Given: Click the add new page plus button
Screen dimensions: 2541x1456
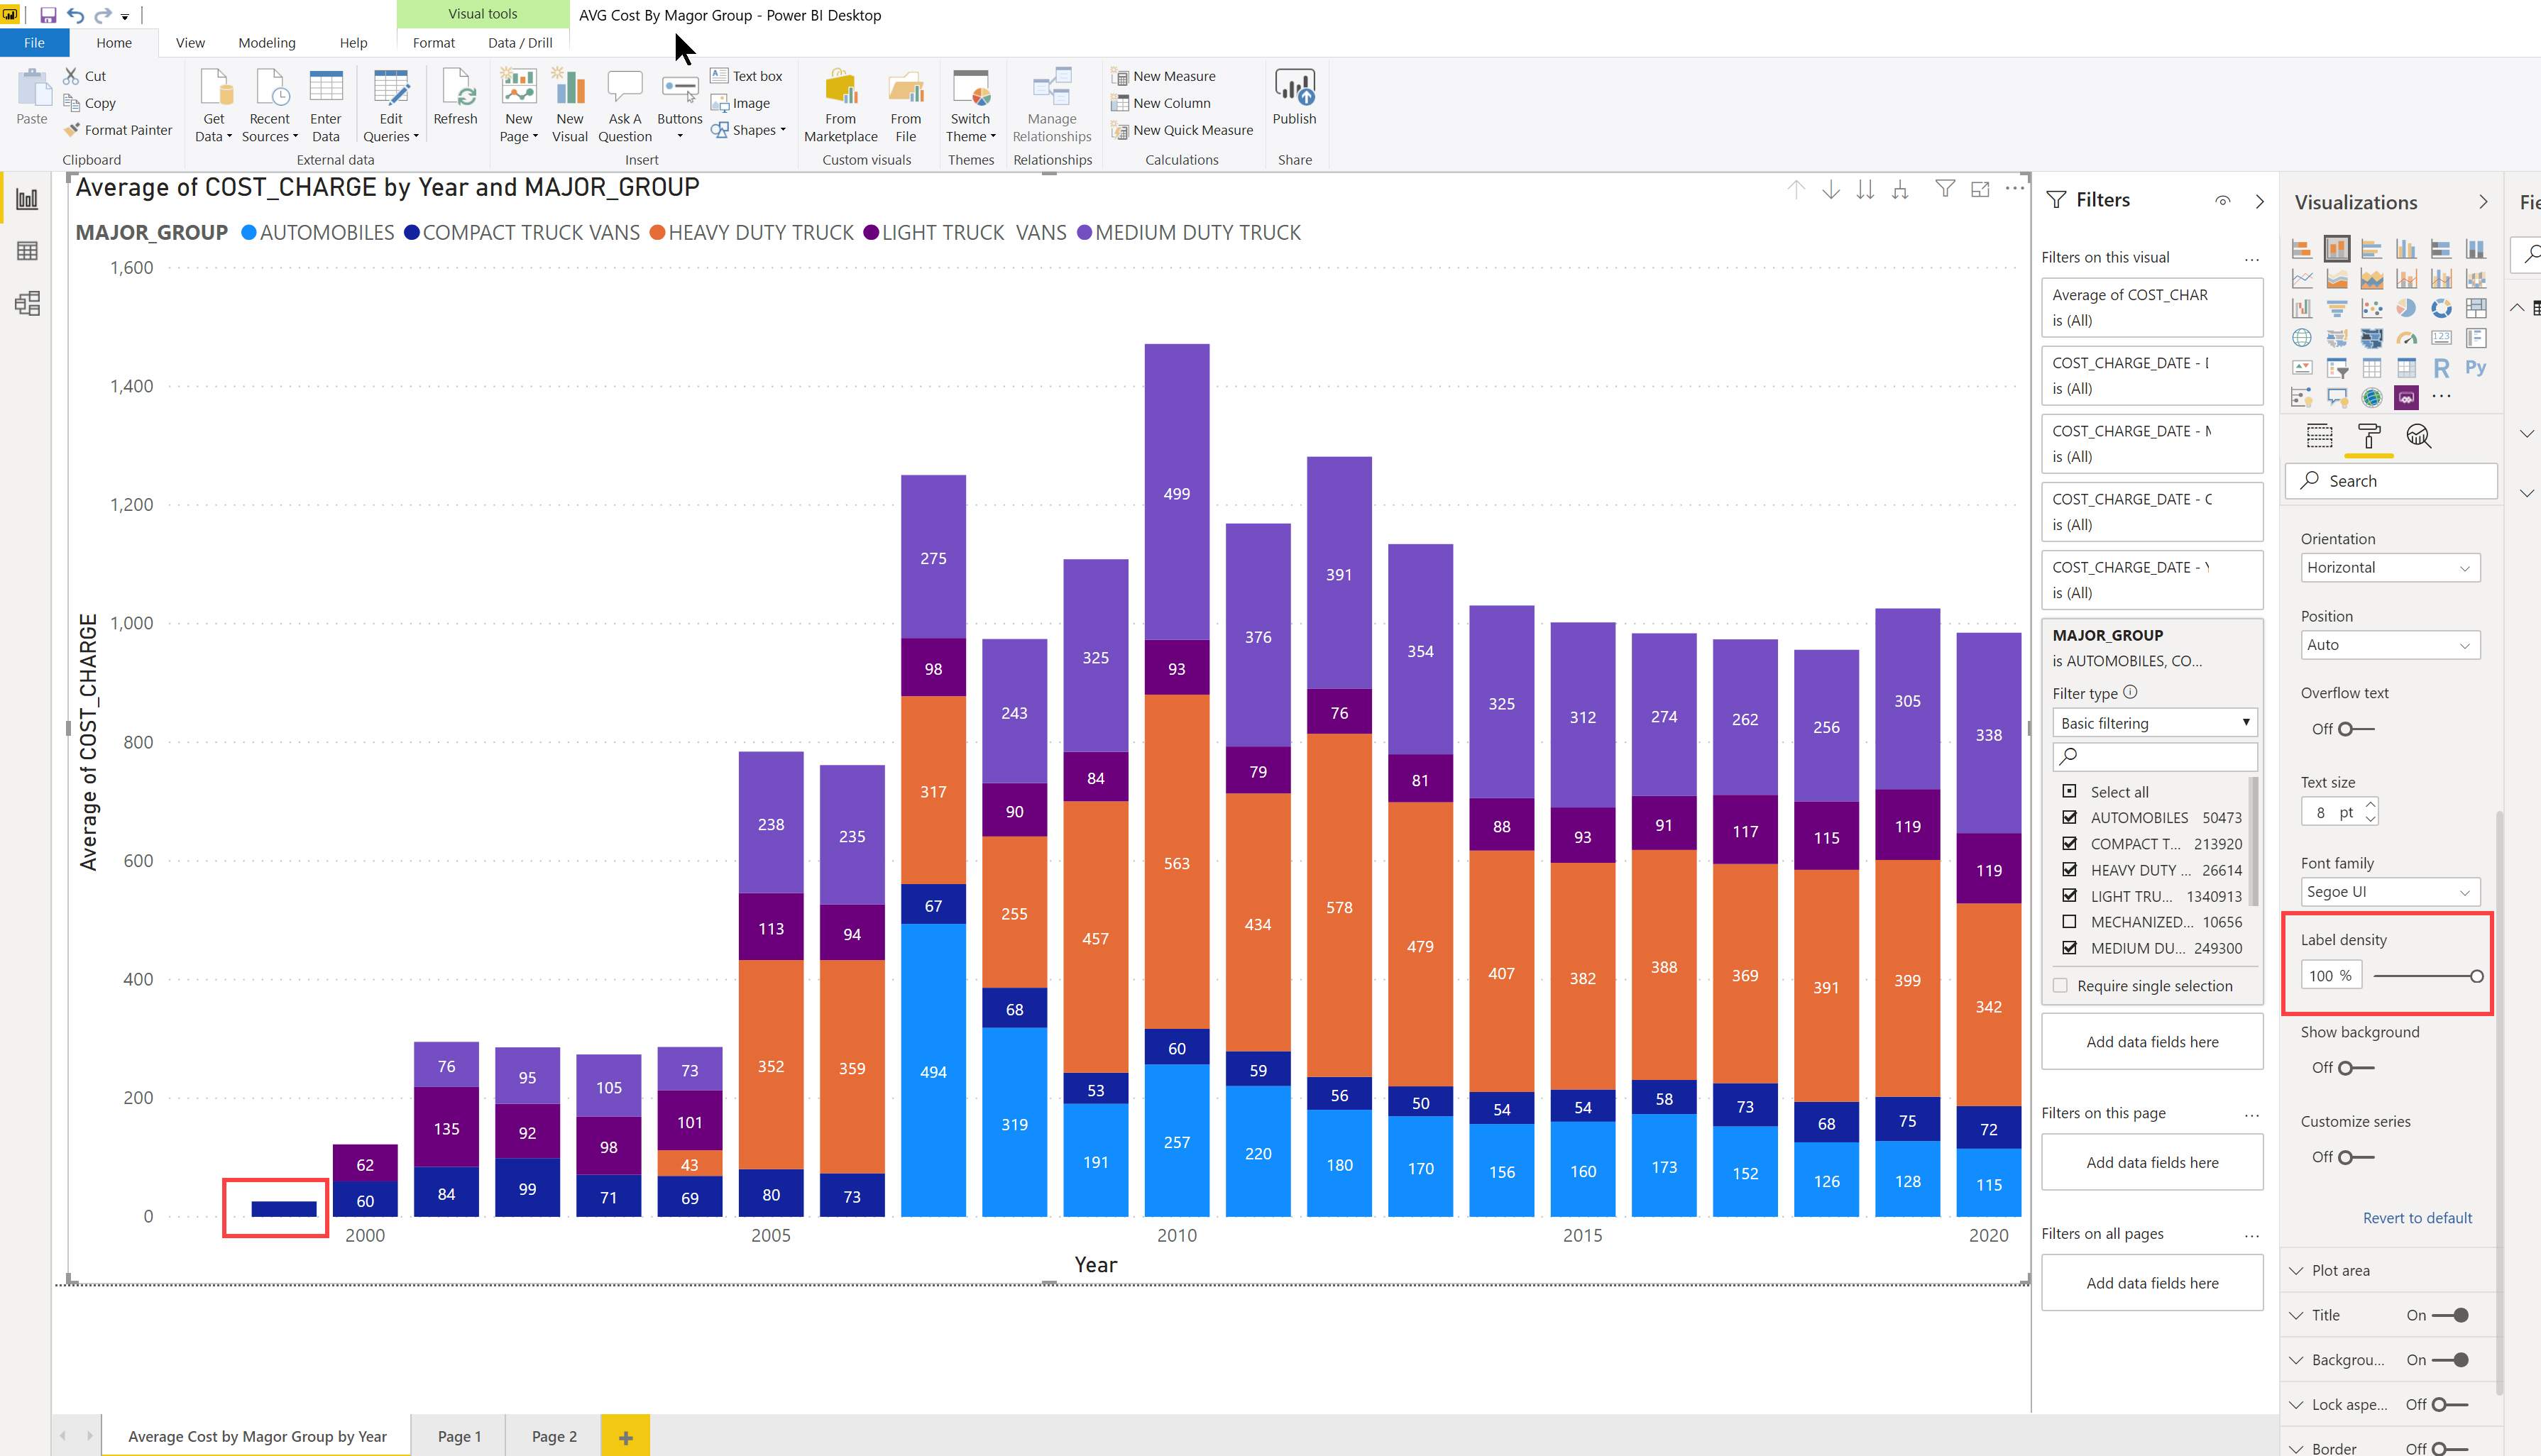Looking at the screenshot, I should click(626, 1437).
